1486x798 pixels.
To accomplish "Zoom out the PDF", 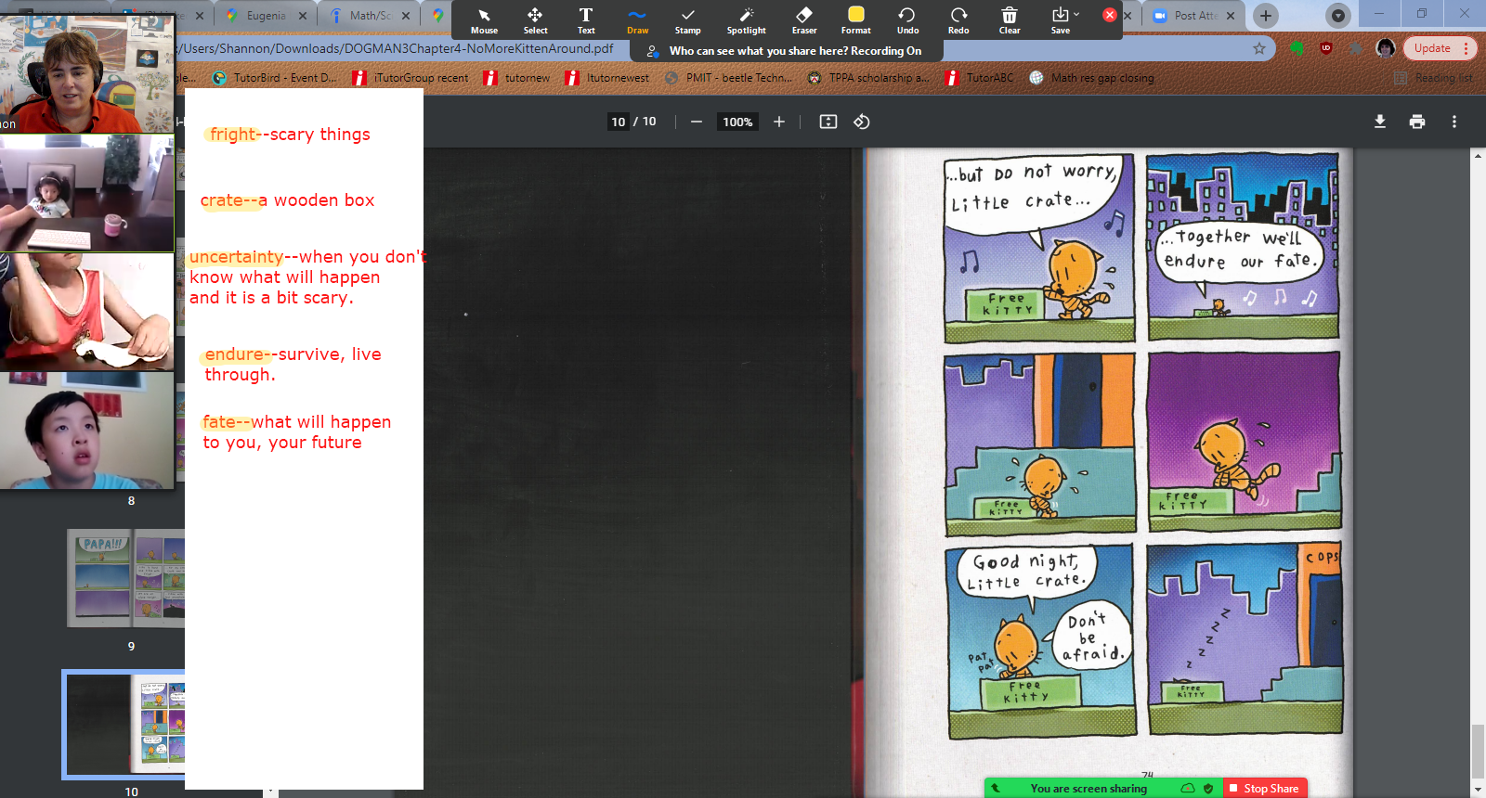I will [x=696, y=122].
